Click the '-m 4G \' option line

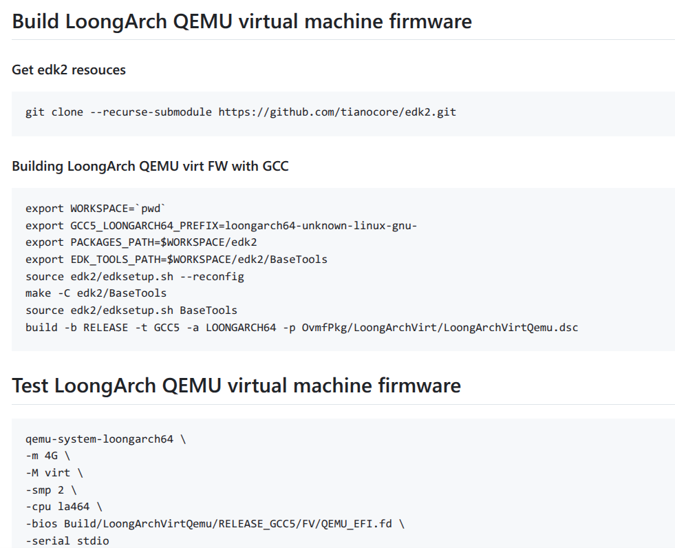[47, 456]
